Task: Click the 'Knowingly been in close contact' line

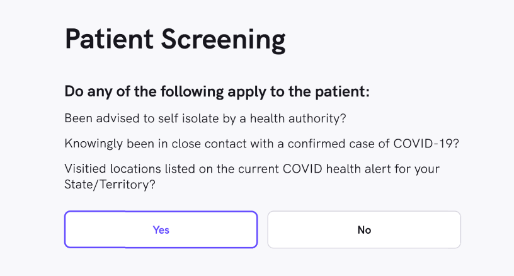Action: coord(261,144)
